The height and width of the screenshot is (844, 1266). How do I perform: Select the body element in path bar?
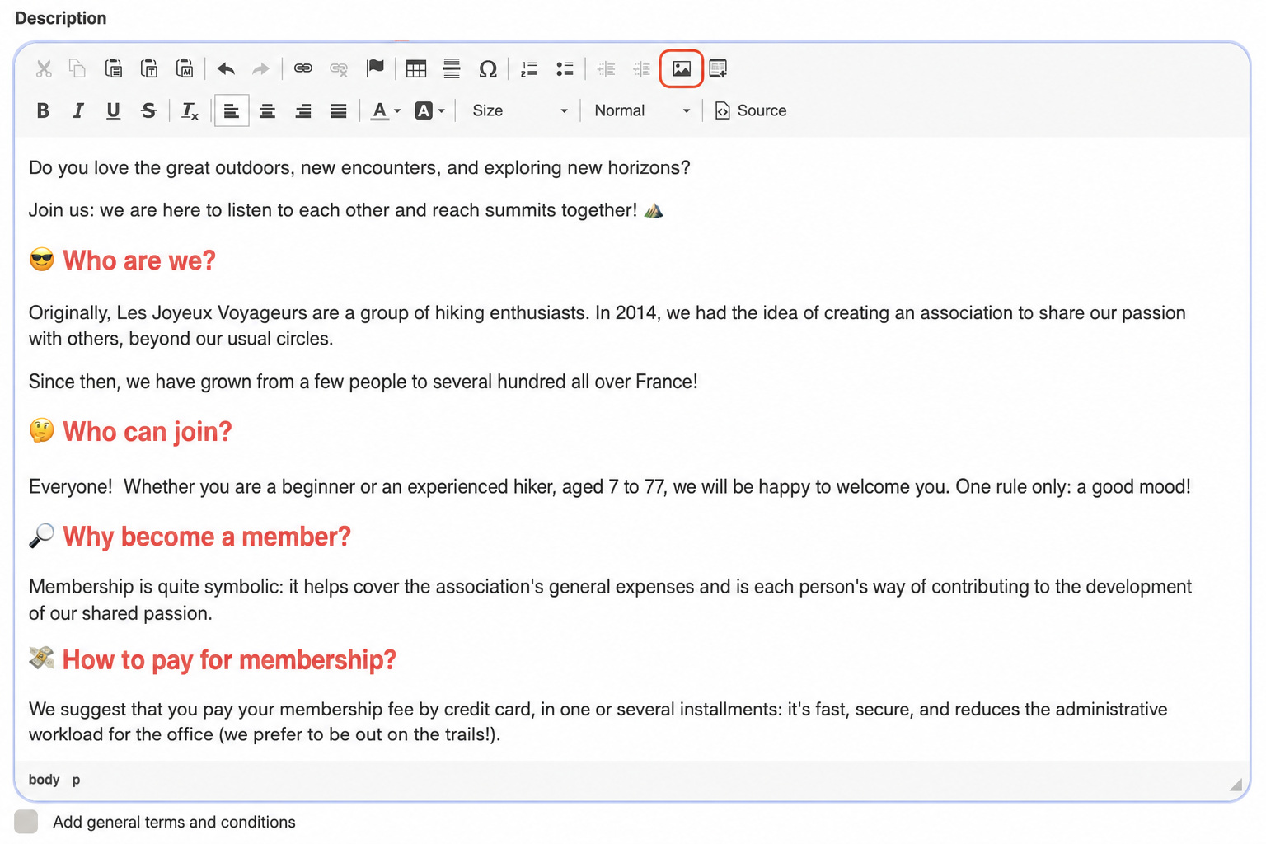(x=45, y=780)
